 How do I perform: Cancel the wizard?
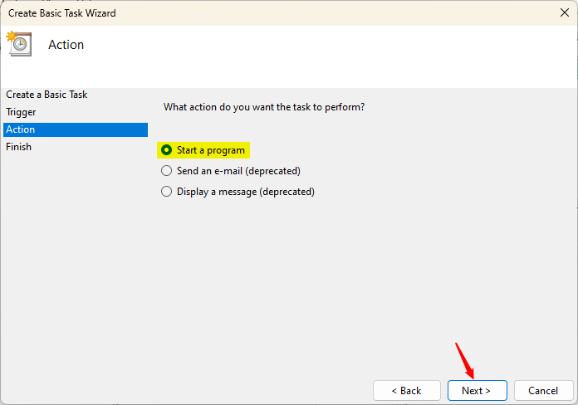[x=543, y=390]
